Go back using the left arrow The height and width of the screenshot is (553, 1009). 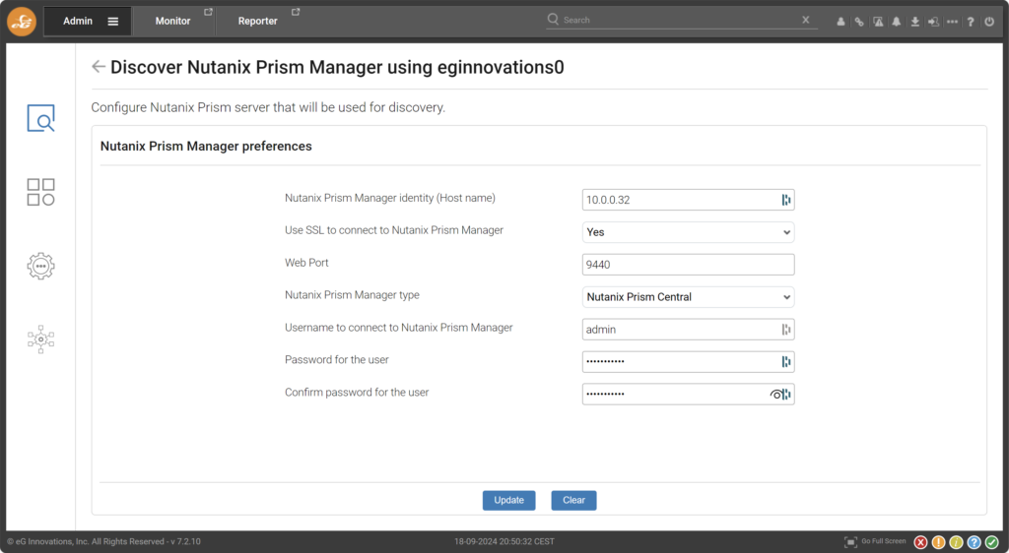(98, 66)
